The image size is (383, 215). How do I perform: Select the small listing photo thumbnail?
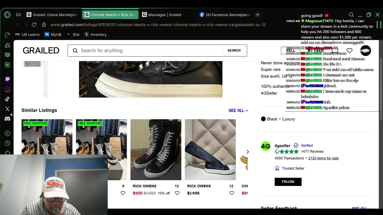(32, 64)
